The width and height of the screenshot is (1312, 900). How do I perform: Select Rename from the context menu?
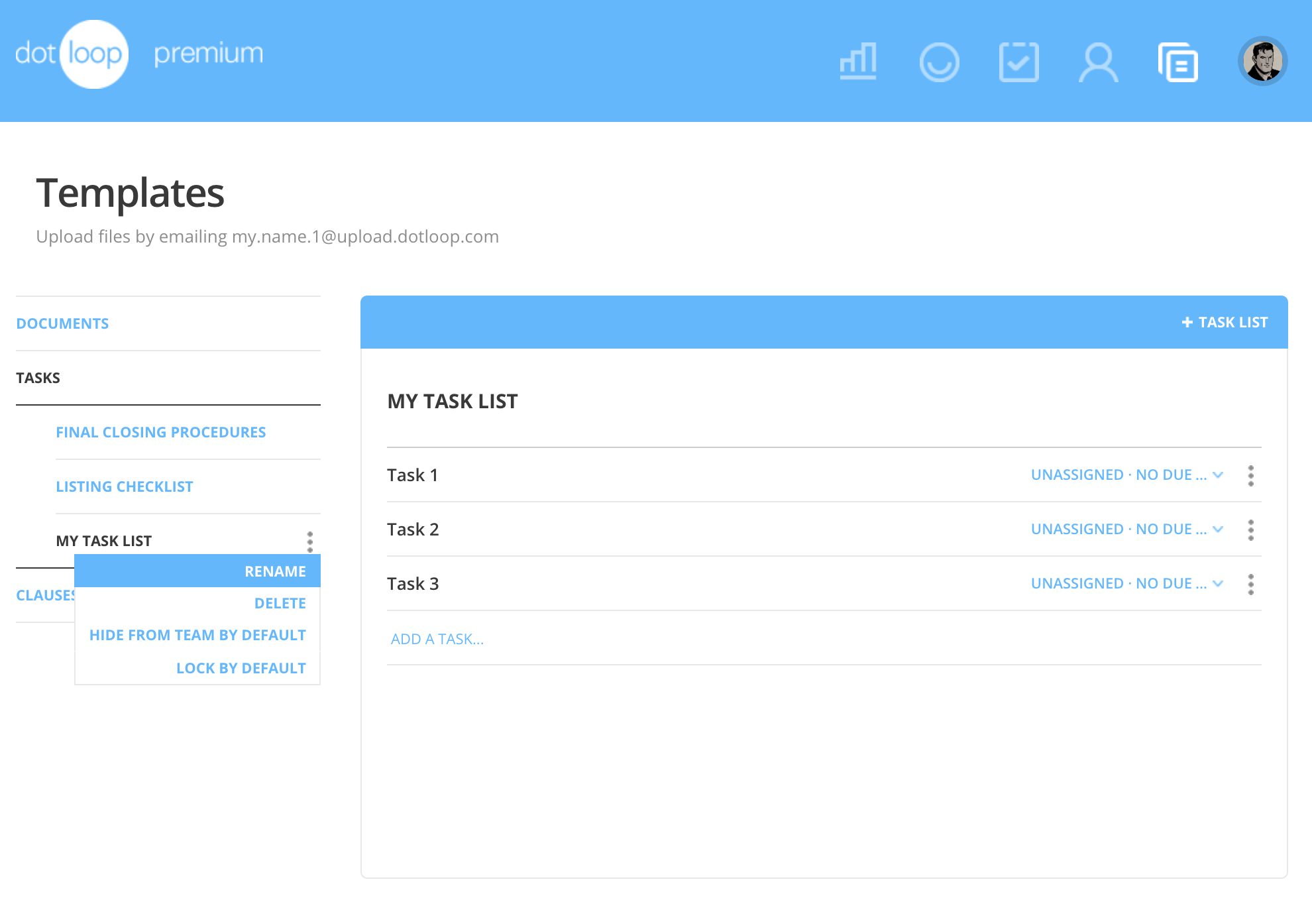[x=275, y=571]
